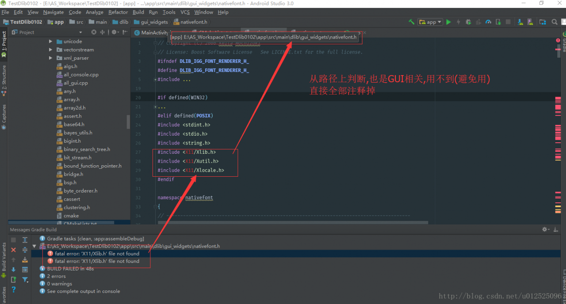Image resolution: width=566 pixels, height=304 pixels.
Task: Toggle the 1: Project side tool window
Action: [4, 45]
